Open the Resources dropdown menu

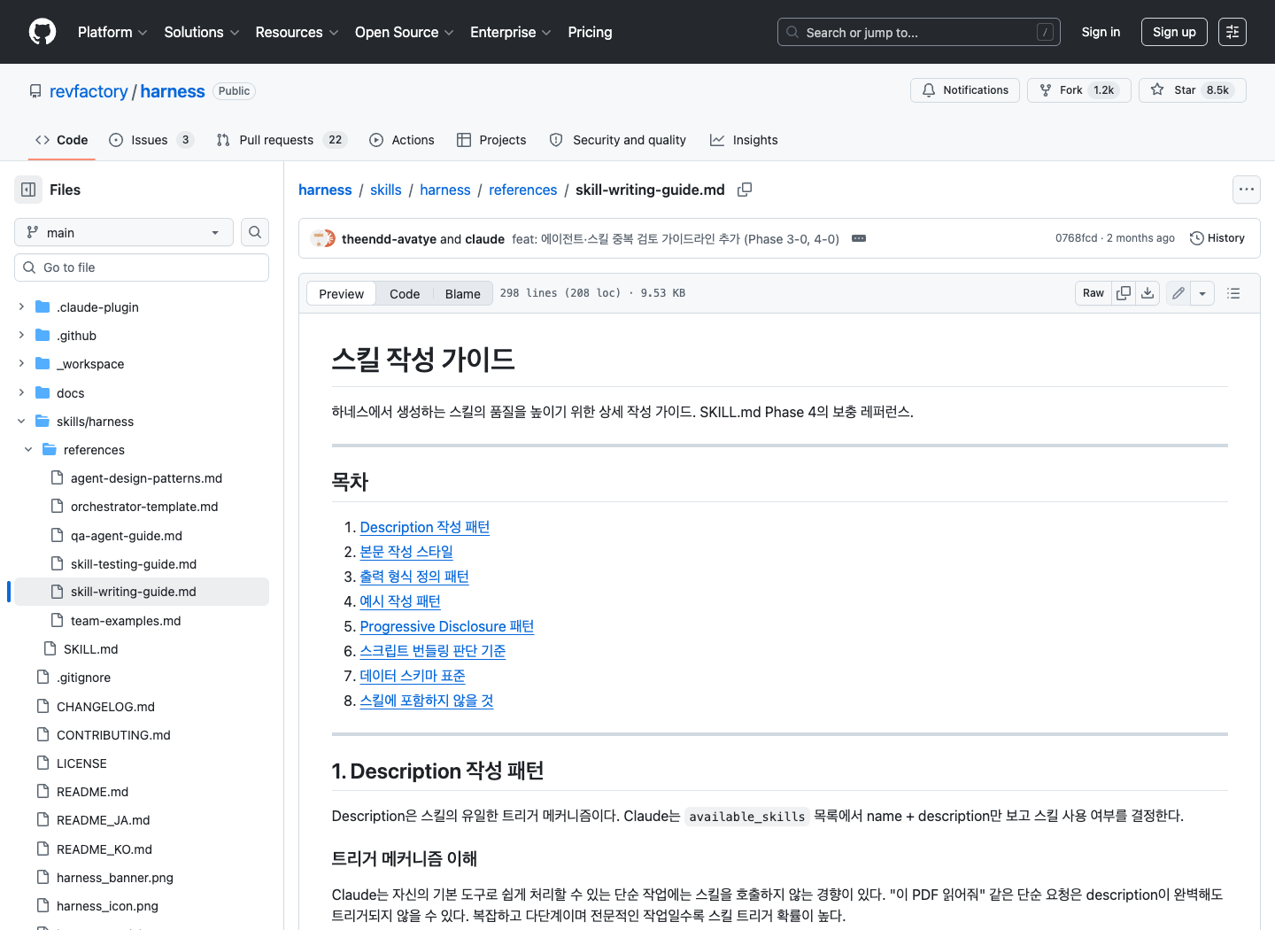point(297,32)
